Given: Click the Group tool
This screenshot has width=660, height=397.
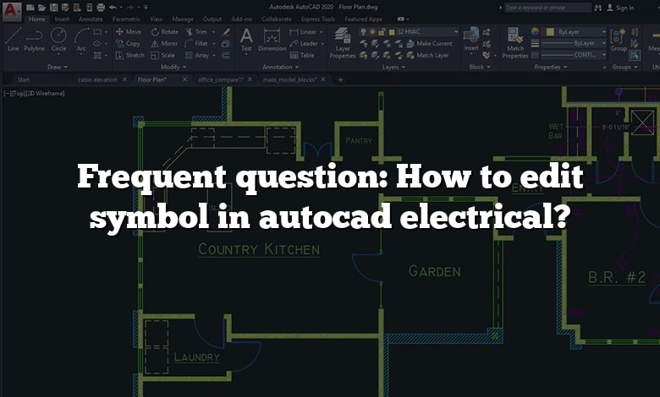Looking at the screenshot, I should pos(619,40).
